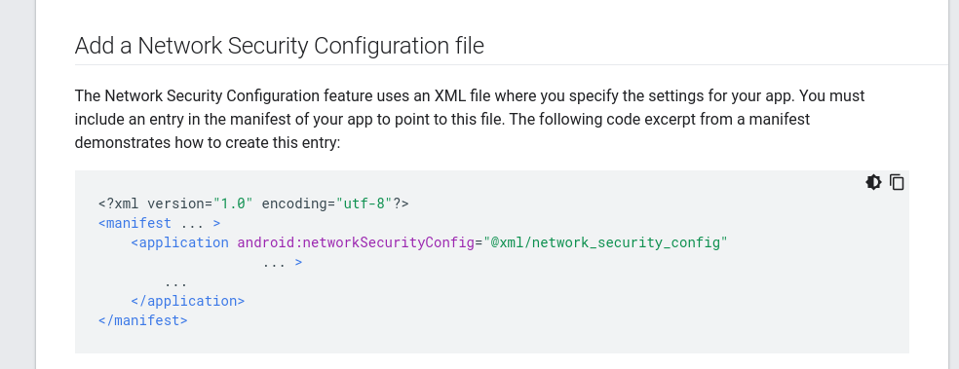Click the "Add a Network Security Configuration file" heading
Screen dimensions: 959x369
[x=280, y=46]
